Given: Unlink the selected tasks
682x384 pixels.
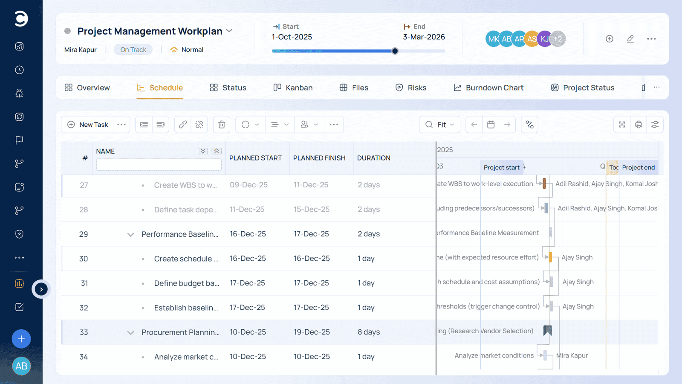Looking at the screenshot, I should tap(199, 125).
